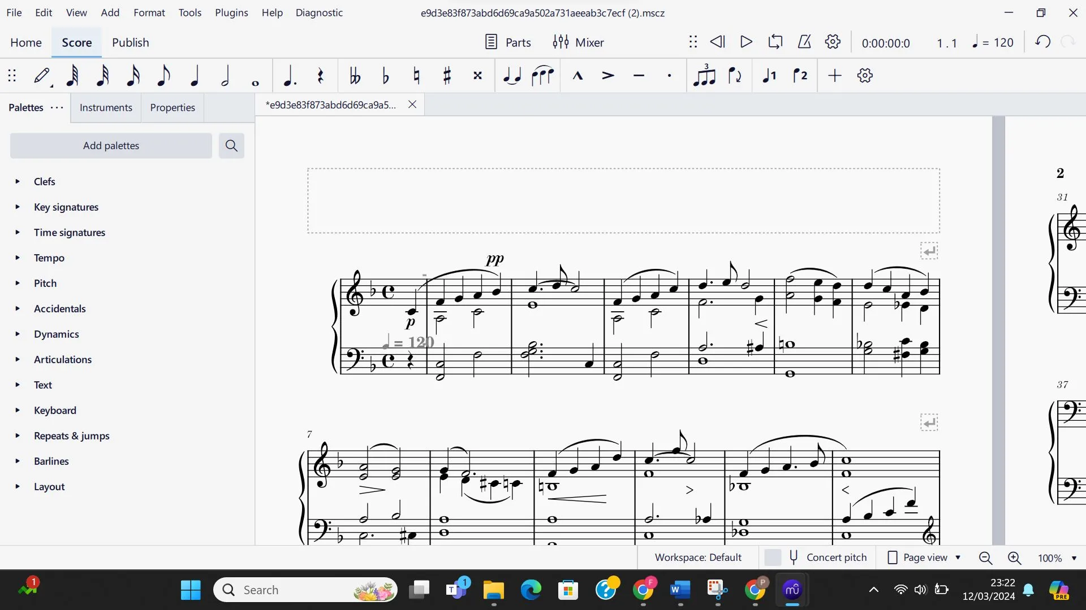1086x610 pixels.
Task: Select the augmentation dot tool
Action: (x=288, y=75)
